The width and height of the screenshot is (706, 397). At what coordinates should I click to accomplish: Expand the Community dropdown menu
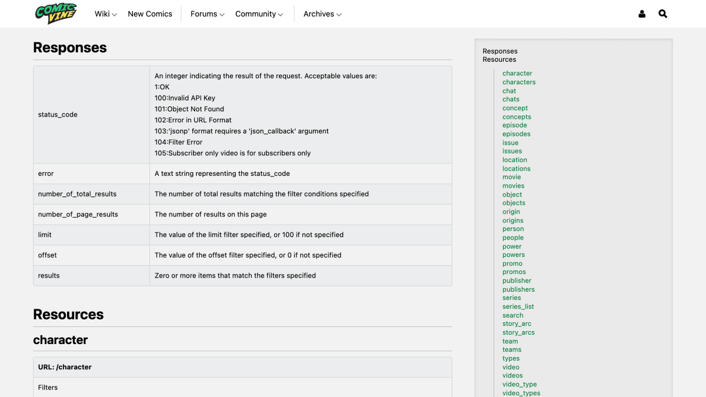[259, 14]
